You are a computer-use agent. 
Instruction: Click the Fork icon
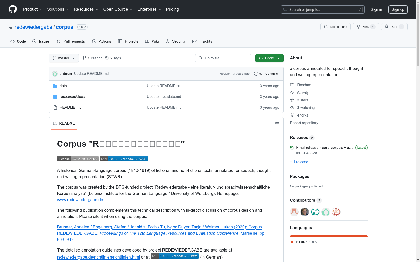358,27
